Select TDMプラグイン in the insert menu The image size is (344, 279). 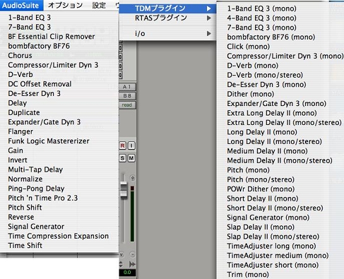click(168, 9)
